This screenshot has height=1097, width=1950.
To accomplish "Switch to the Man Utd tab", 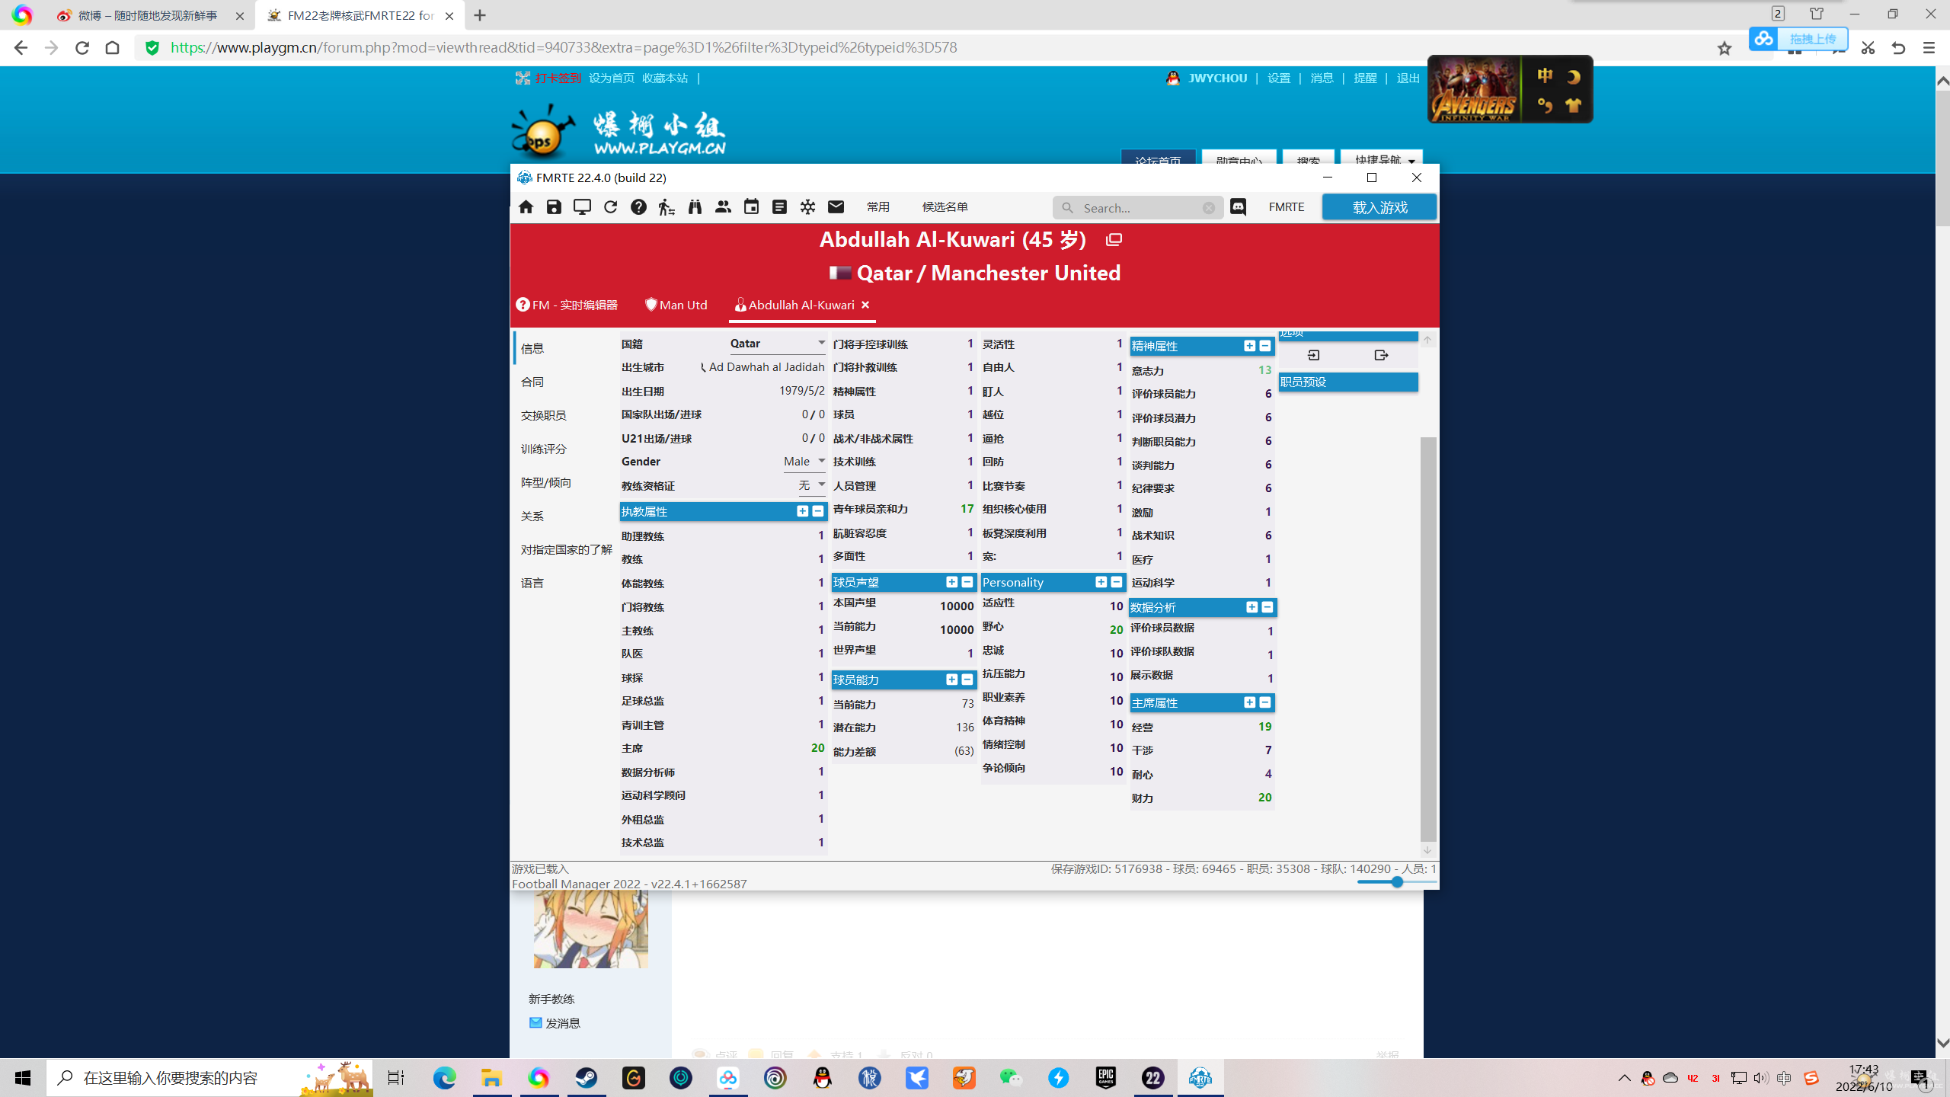I will click(x=676, y=305).
